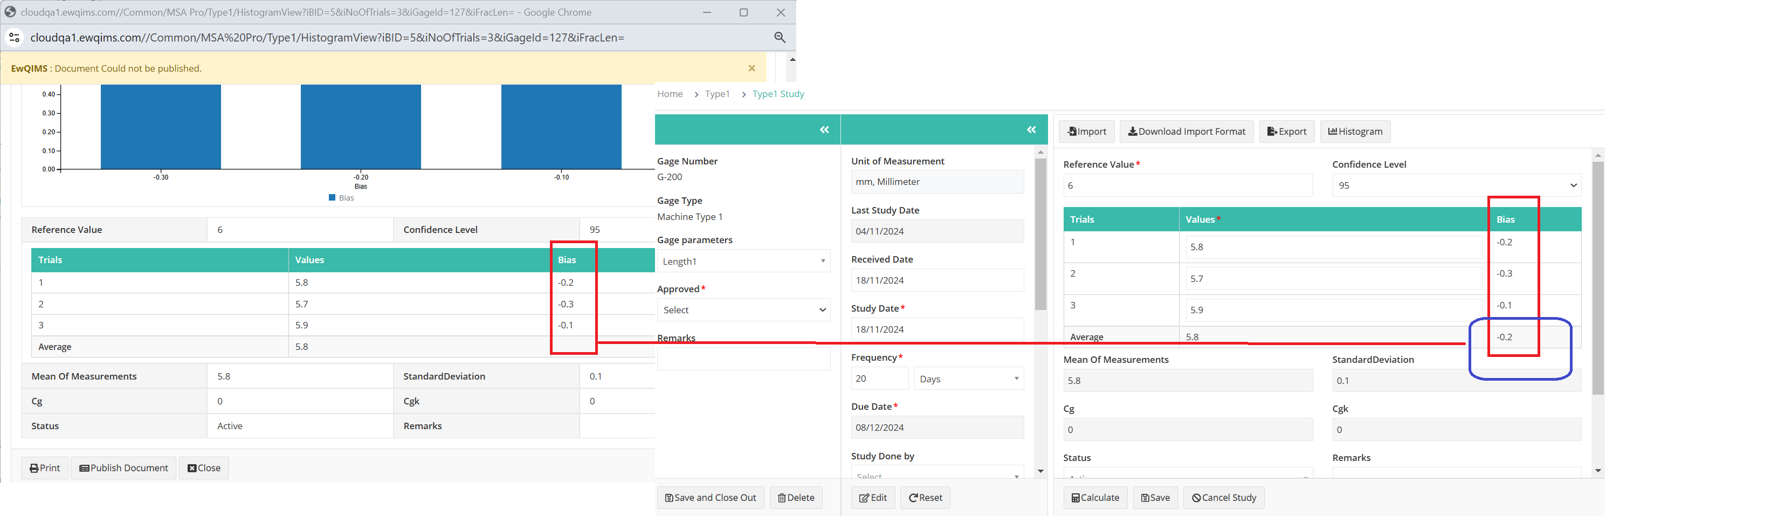The height and width of the screenshot is (516, 1792).
Task: Click the Study Date field
Action: point(937,329)
